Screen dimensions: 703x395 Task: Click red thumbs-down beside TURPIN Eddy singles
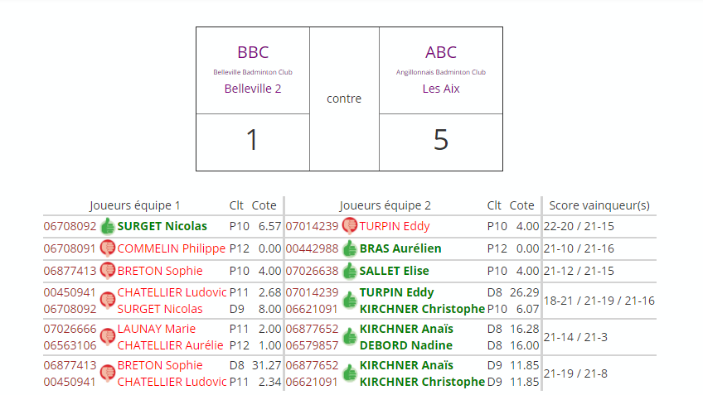point(349,226)
